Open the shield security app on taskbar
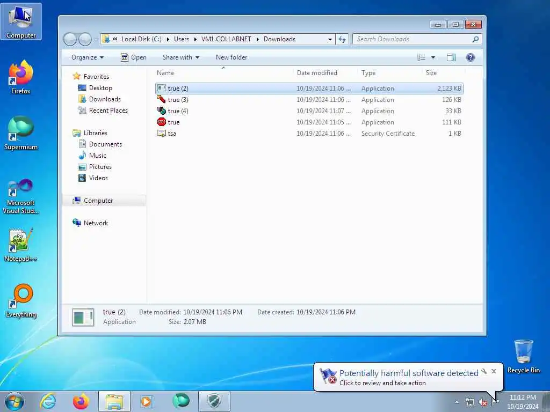This screenshot has width=550, height=412. 214,401
